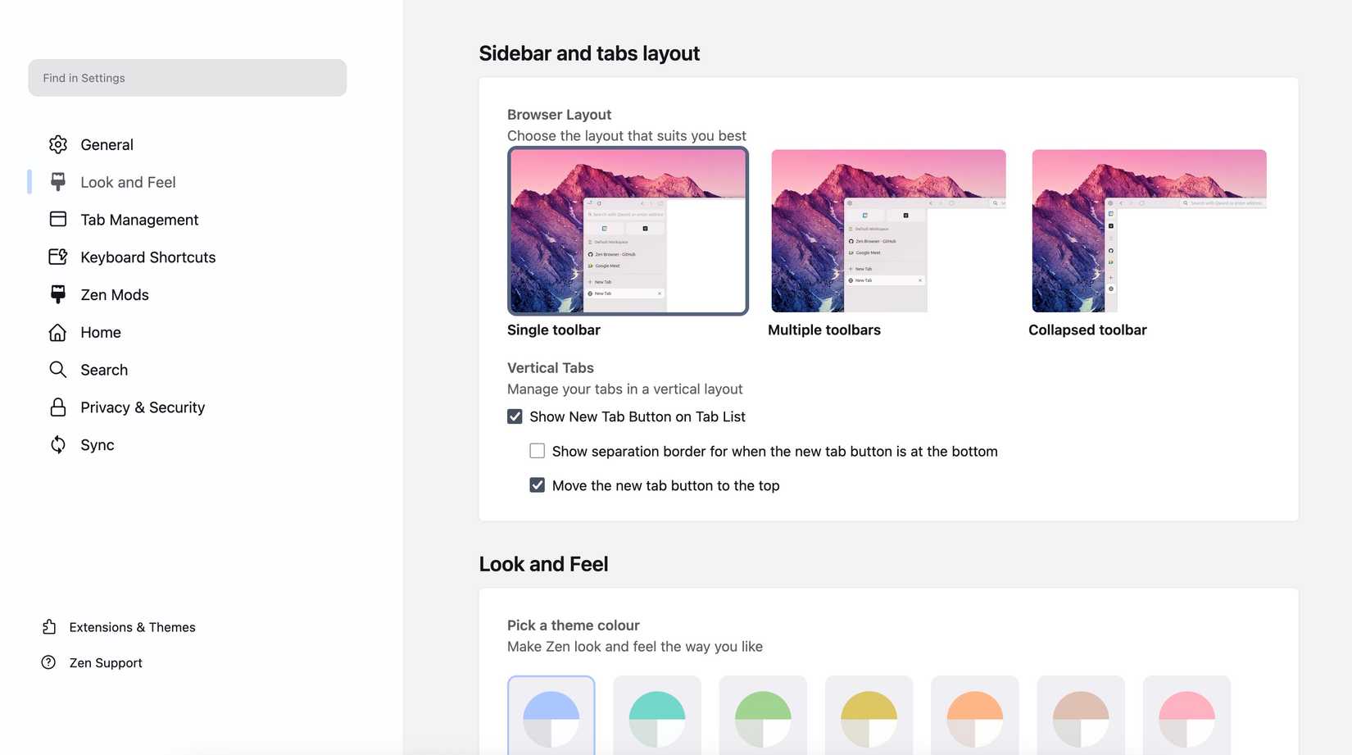This screenshot has width=1352, height=755.
Task: Open the Look and Feel settings section
Action: pyautogui.click(x=128, y=183)
